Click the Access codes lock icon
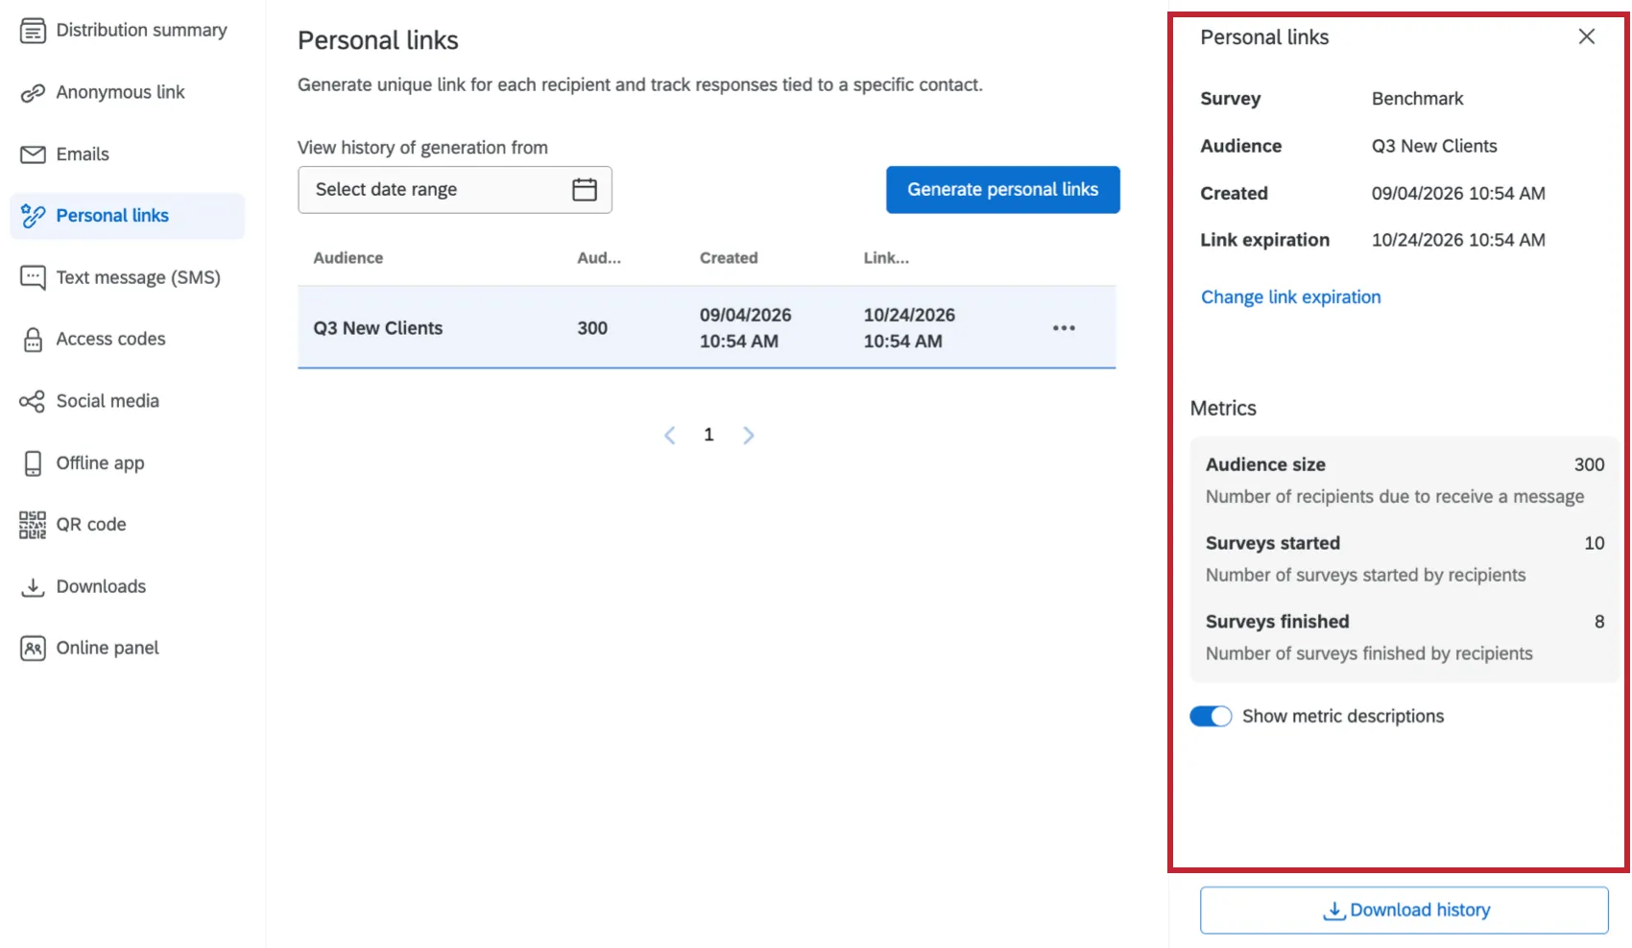 pyautogui.click(x=33, y=340)
